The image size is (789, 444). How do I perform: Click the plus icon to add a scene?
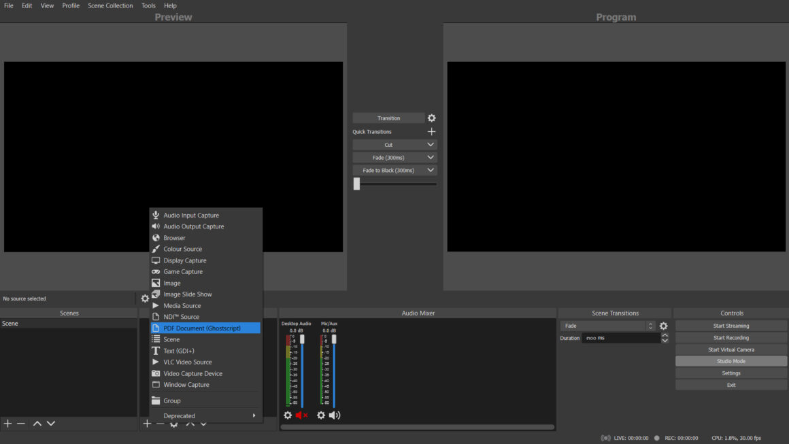click(x=7, y=423)
